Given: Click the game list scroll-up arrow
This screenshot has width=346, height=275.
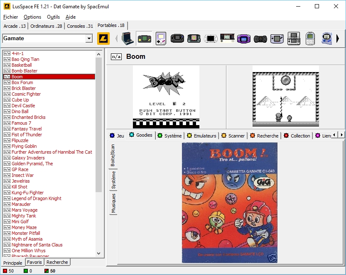Looking at the screenshot, I should click(x=98, y=54).
